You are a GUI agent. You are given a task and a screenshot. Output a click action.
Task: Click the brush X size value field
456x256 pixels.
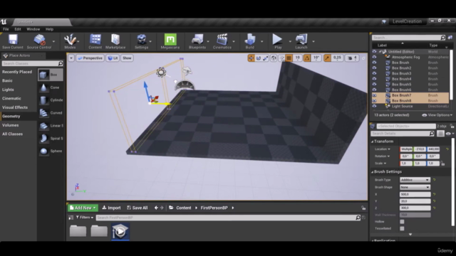(415, 194)
